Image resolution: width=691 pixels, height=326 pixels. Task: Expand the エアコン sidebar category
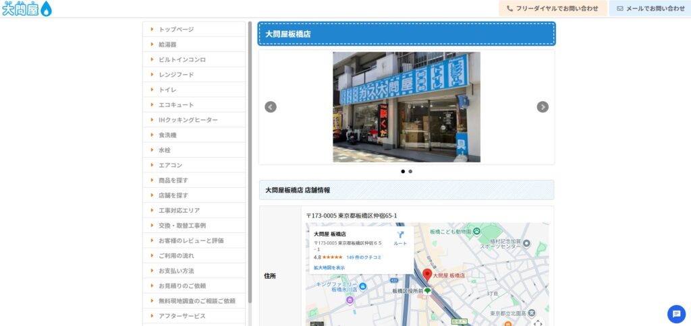tap(170, 165)
